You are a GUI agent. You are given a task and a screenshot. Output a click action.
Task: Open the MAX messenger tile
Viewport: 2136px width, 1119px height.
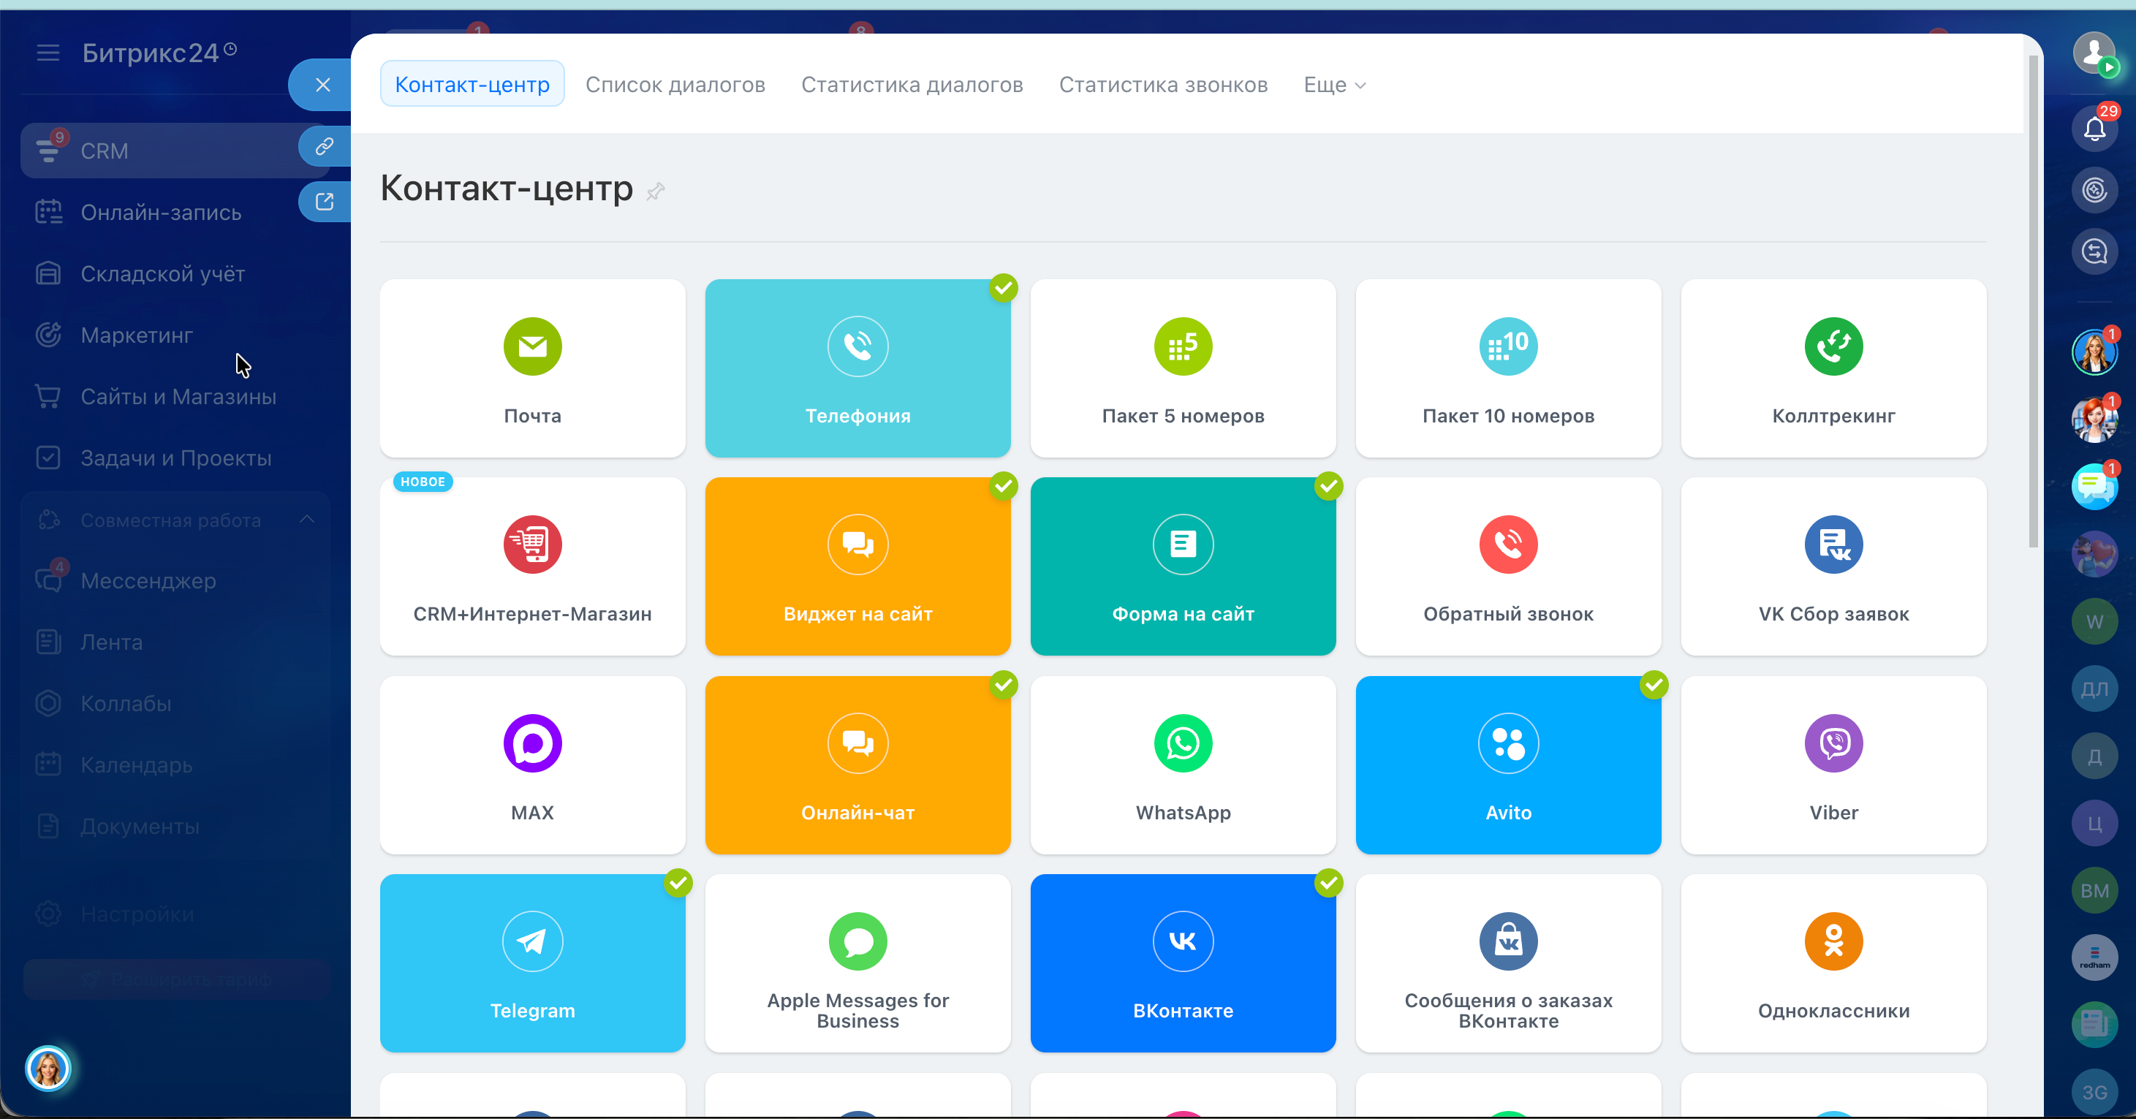532,765
